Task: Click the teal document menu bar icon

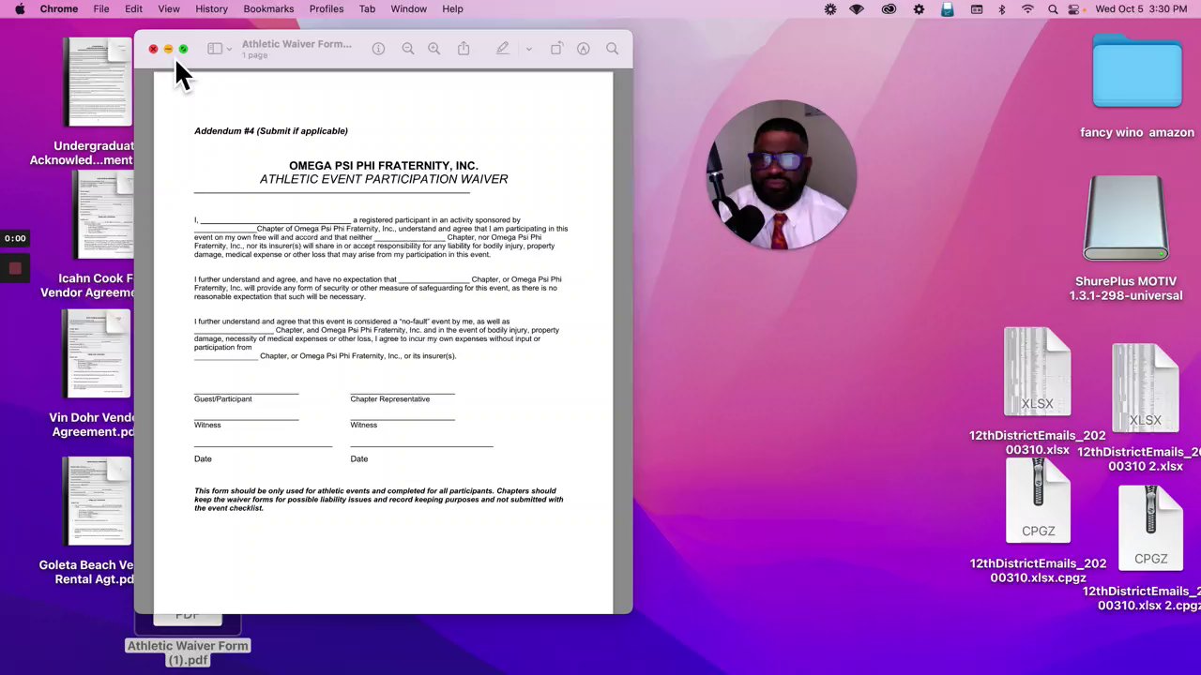Action: click(947, 8)
